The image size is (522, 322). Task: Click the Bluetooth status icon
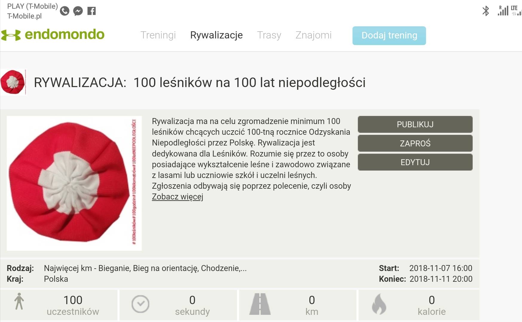(x=486, y=11)
